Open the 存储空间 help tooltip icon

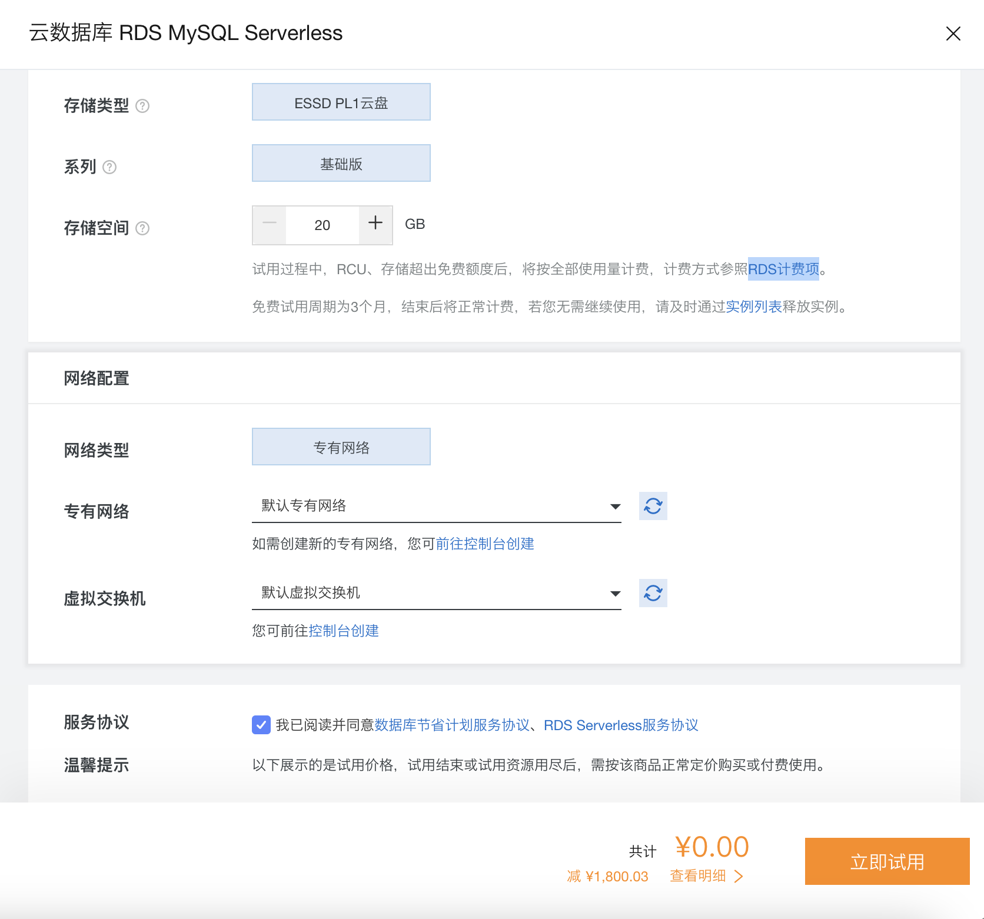click(143, 228)
